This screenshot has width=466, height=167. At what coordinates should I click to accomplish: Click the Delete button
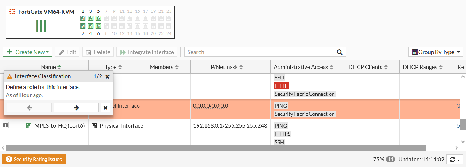coord(98,52)
